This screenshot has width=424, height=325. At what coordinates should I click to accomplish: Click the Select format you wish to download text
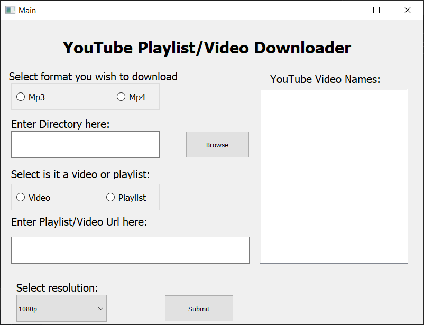click(x=94, y=77)
